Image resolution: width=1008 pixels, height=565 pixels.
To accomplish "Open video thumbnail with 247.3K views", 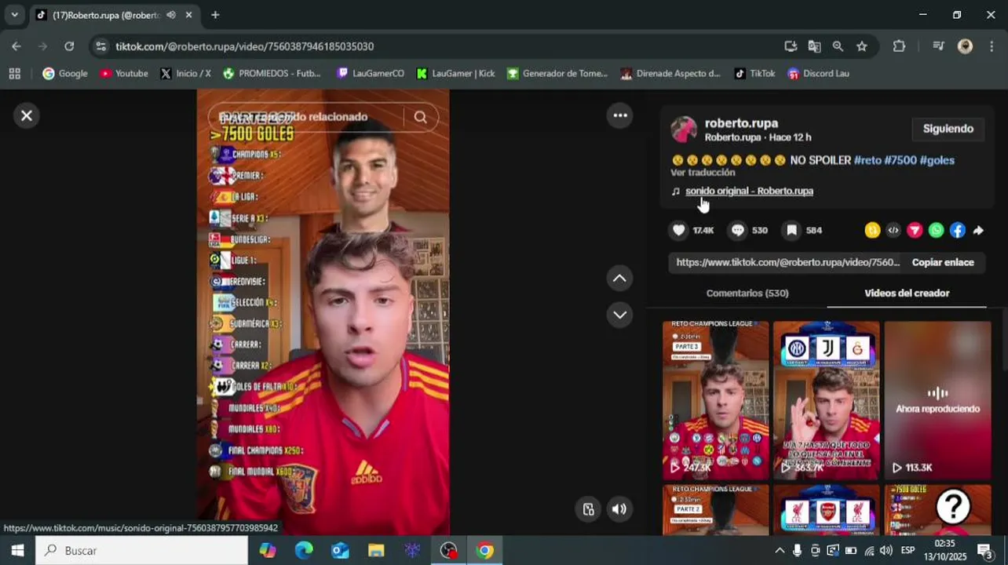I will pyautogui.click(x=715, y=400).
